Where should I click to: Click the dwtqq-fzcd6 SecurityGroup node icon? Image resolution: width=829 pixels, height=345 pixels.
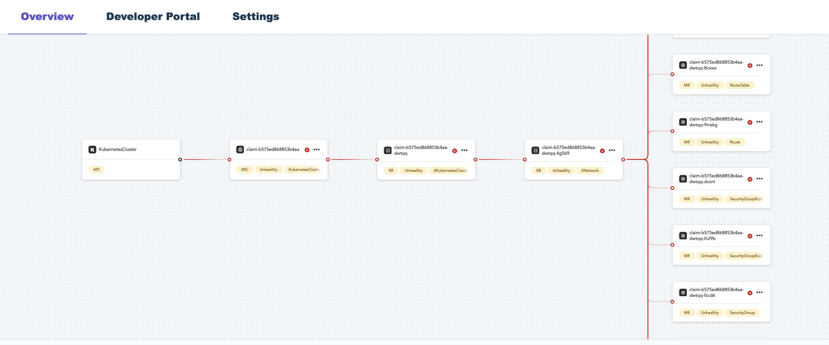(683, 293)
